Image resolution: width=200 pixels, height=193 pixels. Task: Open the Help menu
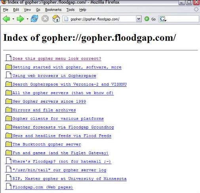[x=83, y=10]
